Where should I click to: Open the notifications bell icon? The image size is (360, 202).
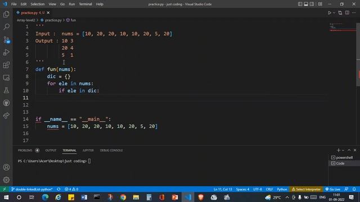pyautogui.click(x=354, y=190)
